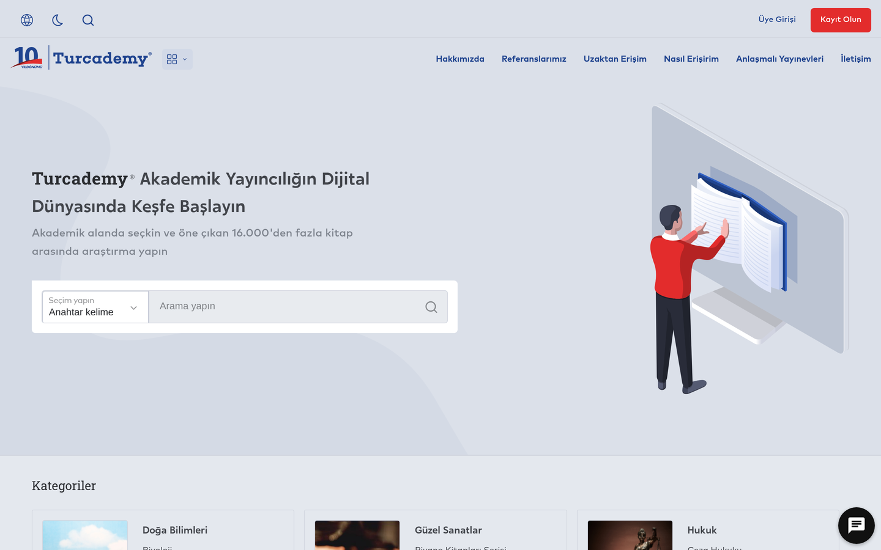Click the magnifier icon in search box
The height and width of the screenshot is (550, 881).
coord(431,307)
